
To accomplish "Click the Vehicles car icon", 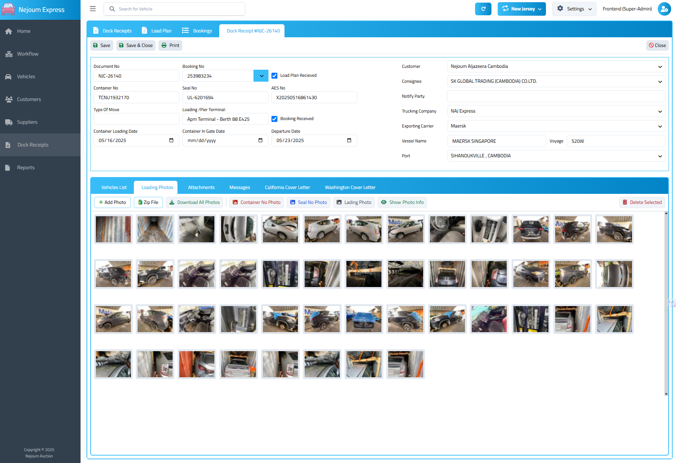I will coord(8,77).
